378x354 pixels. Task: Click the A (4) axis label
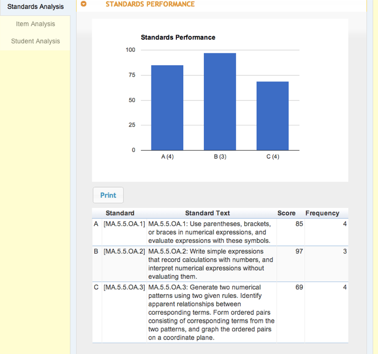[167, 157]
